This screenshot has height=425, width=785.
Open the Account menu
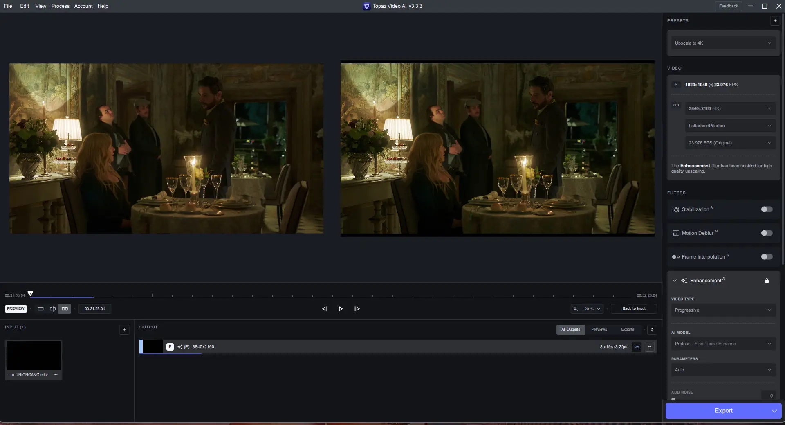(83, 6)
